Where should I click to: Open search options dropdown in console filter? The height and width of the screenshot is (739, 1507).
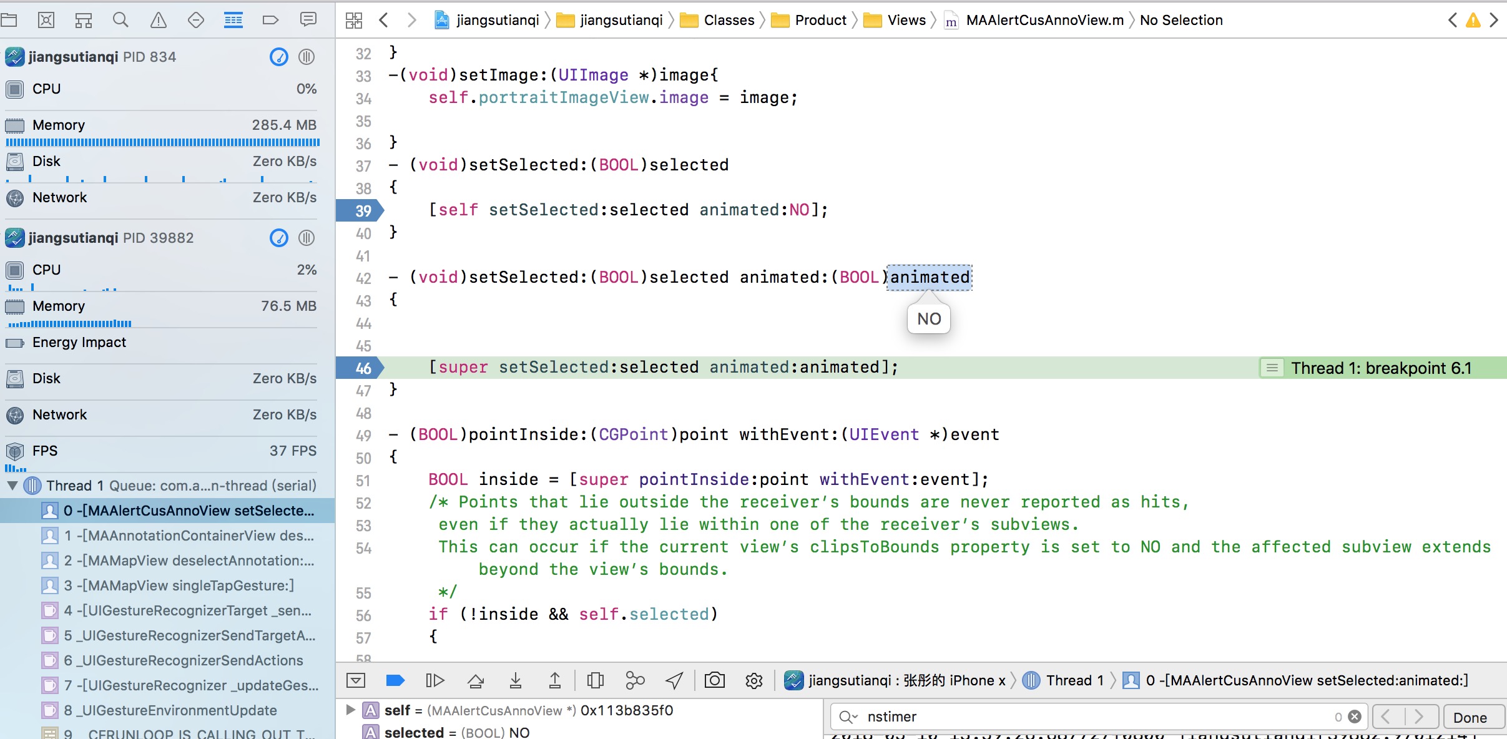(849, 717)
